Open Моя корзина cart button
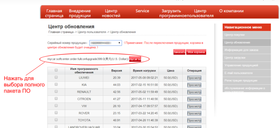 (x=196, y=52)
